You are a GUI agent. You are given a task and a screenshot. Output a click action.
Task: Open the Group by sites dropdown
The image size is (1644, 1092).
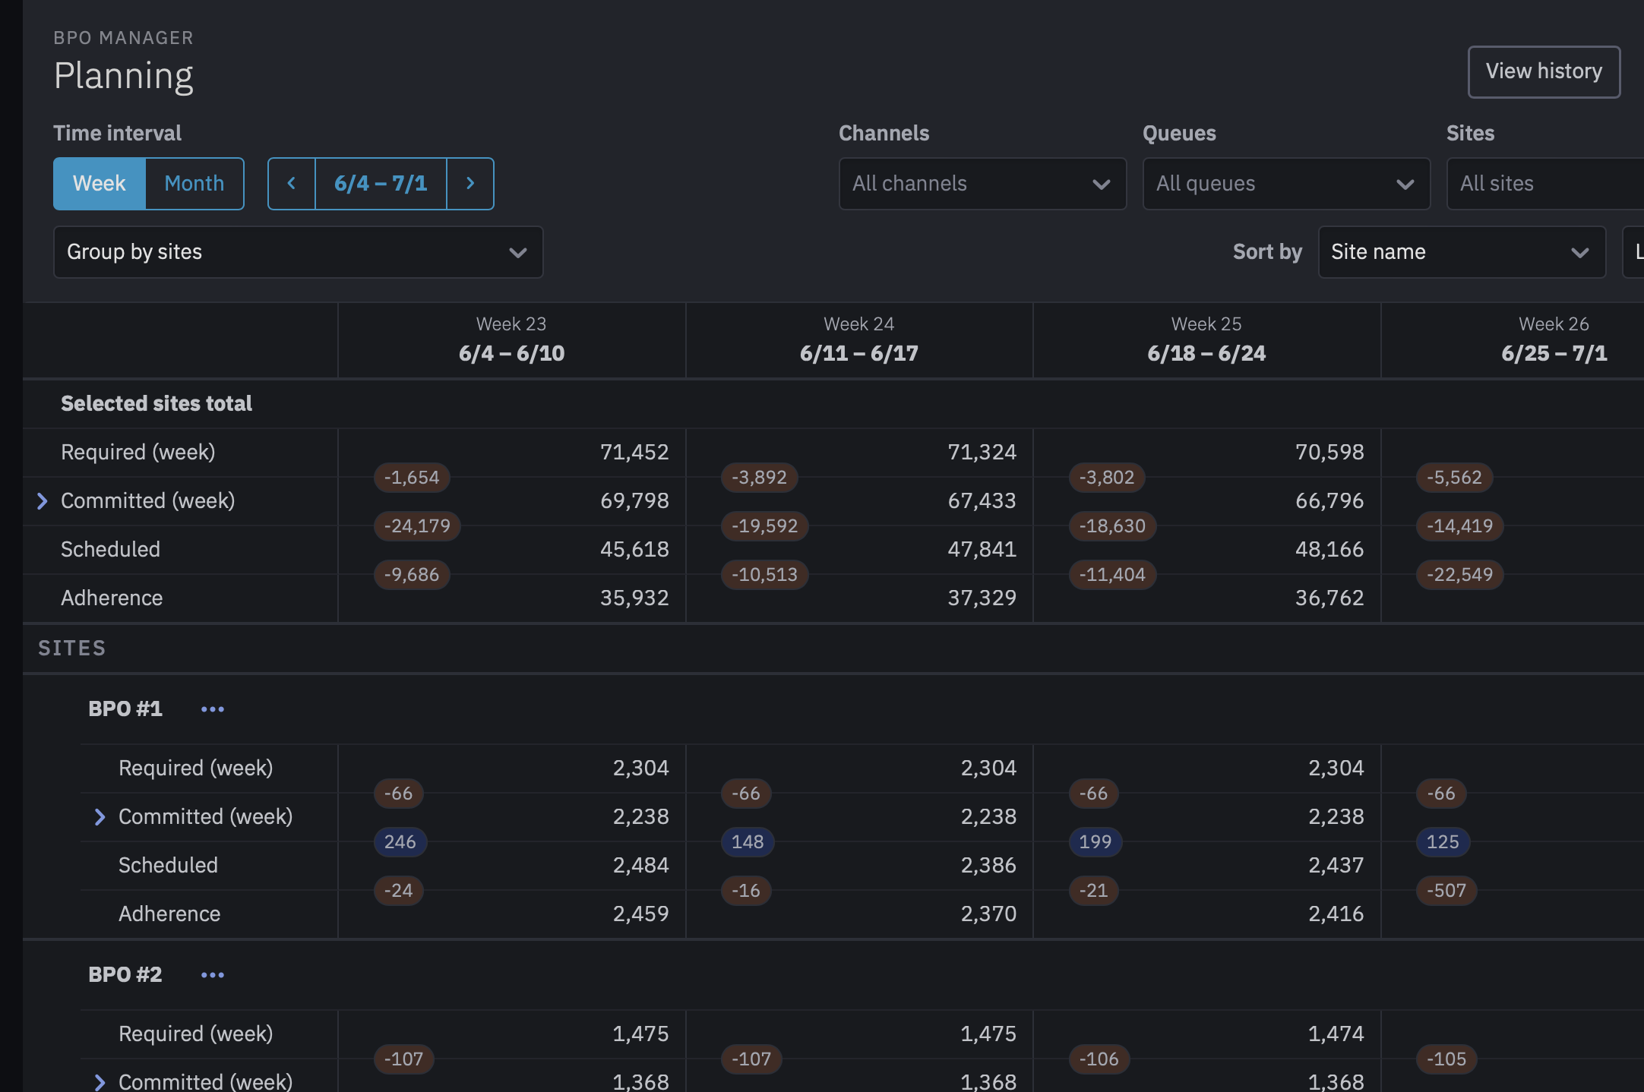point(298,252)
